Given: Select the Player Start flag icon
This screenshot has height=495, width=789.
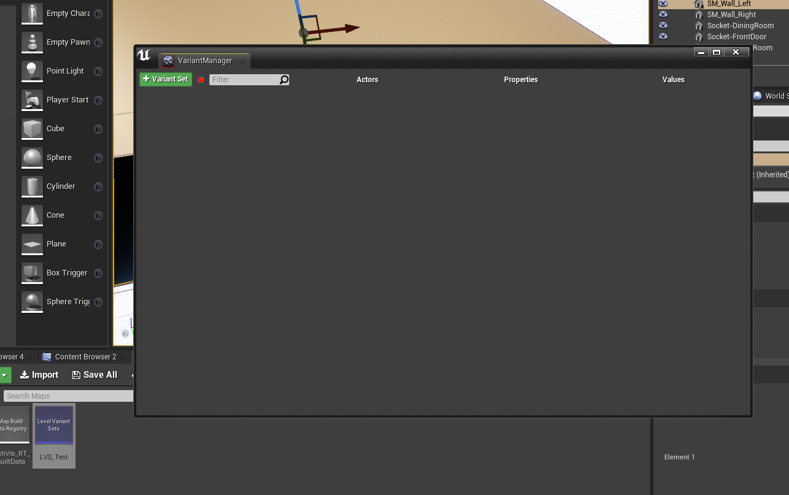Looking at the screenshot, I should [x=32, y=99].
